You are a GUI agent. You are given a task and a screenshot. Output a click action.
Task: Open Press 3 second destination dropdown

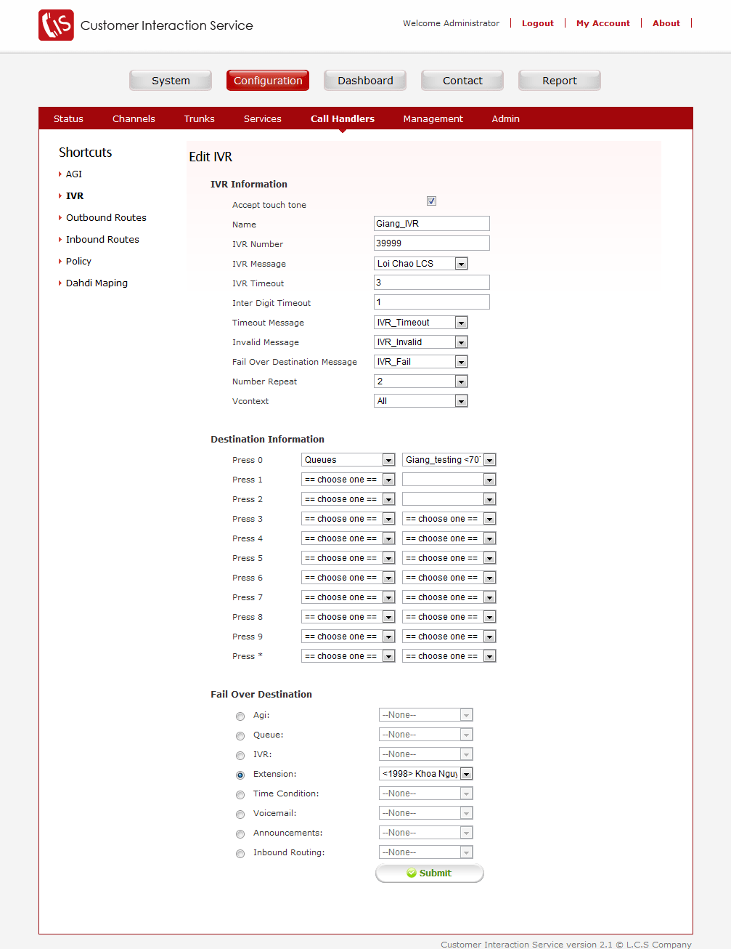(x=449, y=519)
